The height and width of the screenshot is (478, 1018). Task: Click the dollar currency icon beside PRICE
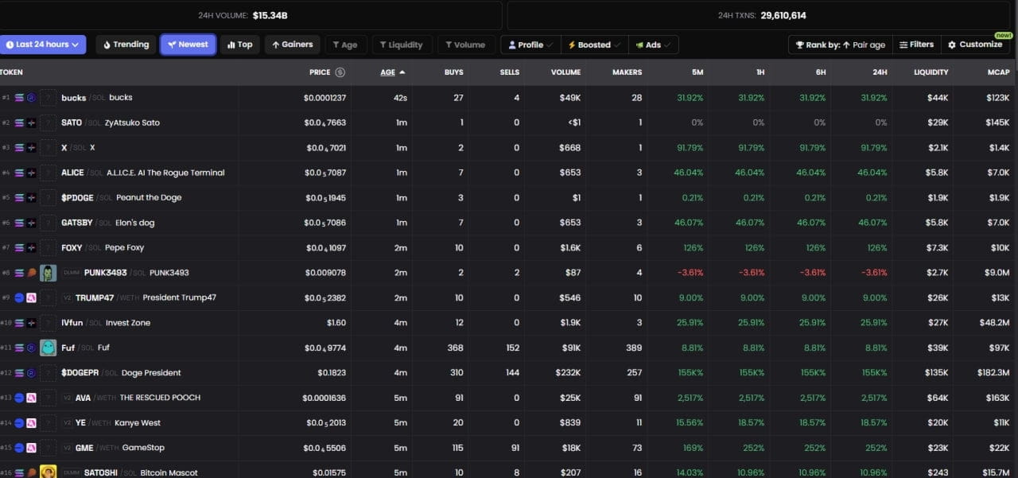(340, 72)
